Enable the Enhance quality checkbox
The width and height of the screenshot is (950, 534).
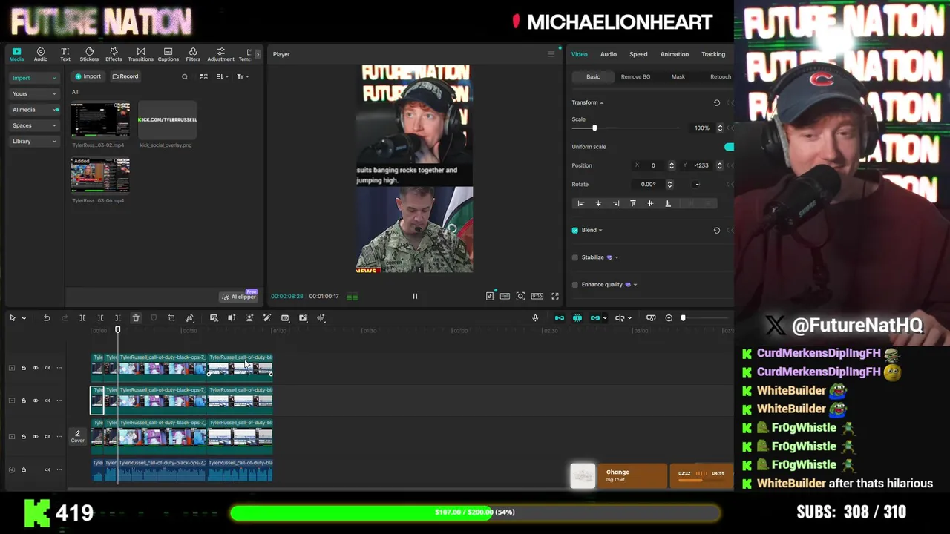click(574, 285)
